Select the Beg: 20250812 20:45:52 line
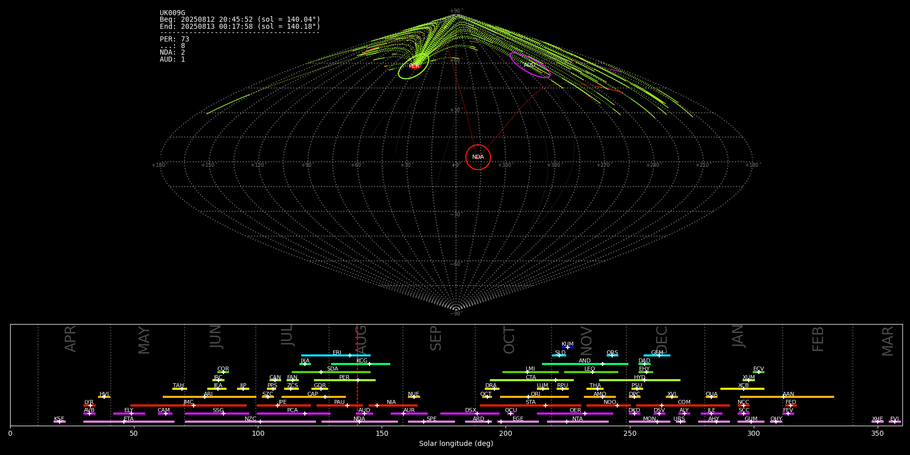 240,20
